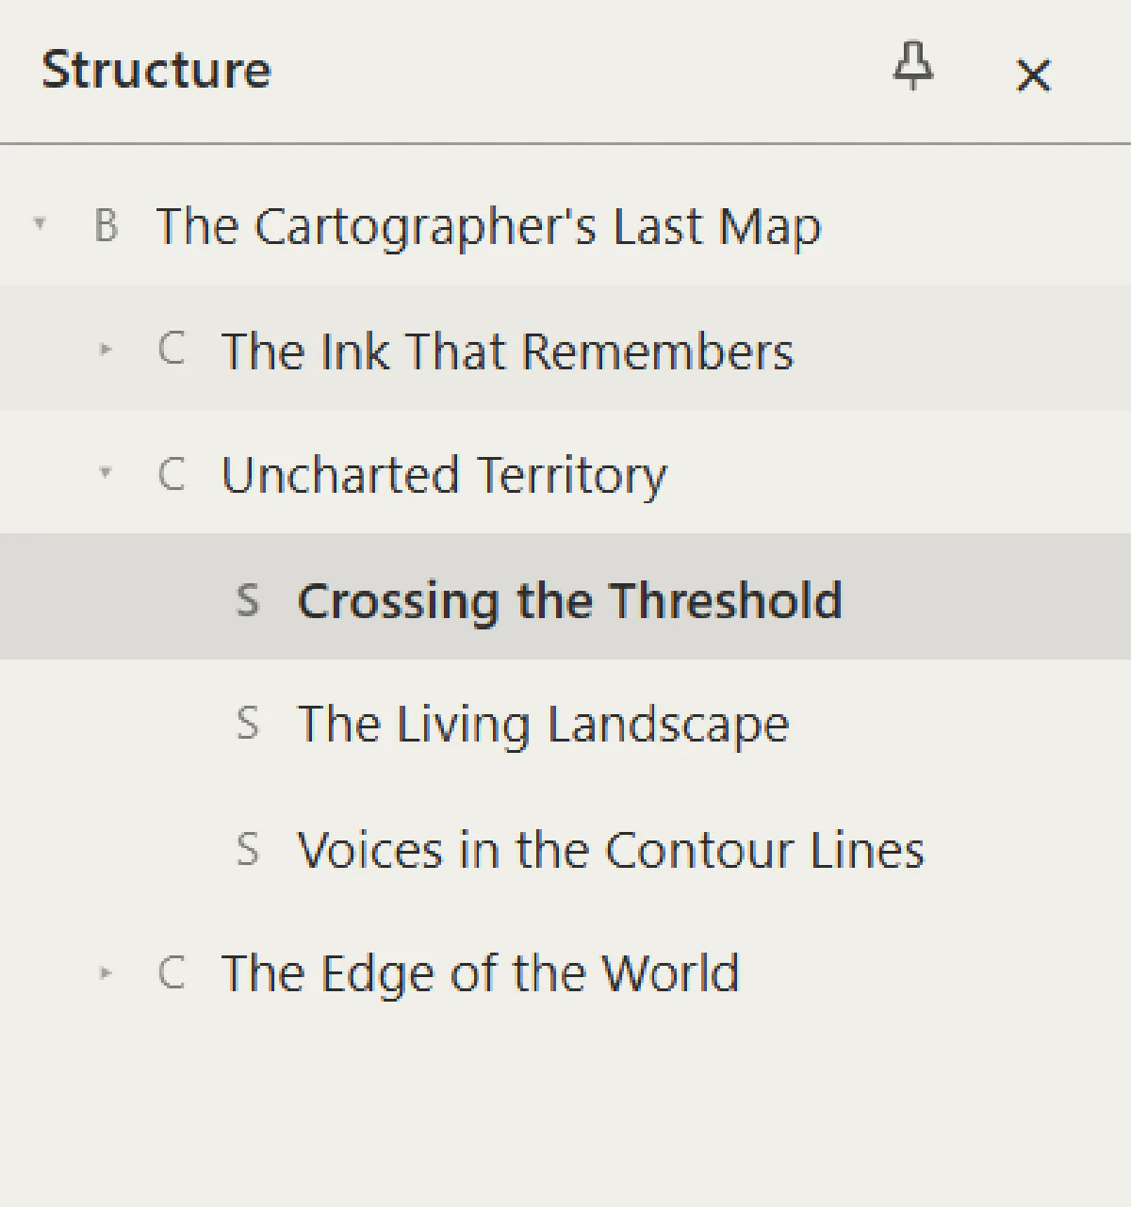Click the C icon beside Uncharted Territory
The image size is (1131, 1207).
click(171, 473)
